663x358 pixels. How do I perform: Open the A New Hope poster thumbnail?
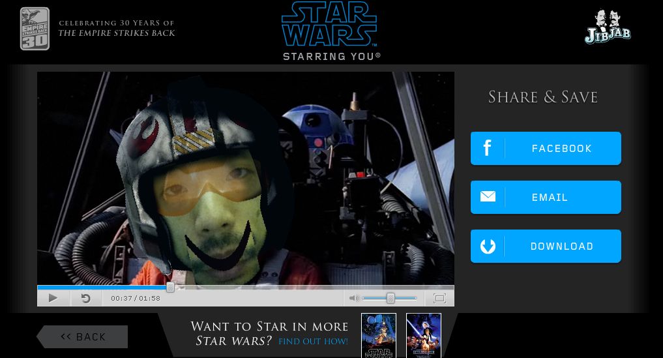coord(379,336)
